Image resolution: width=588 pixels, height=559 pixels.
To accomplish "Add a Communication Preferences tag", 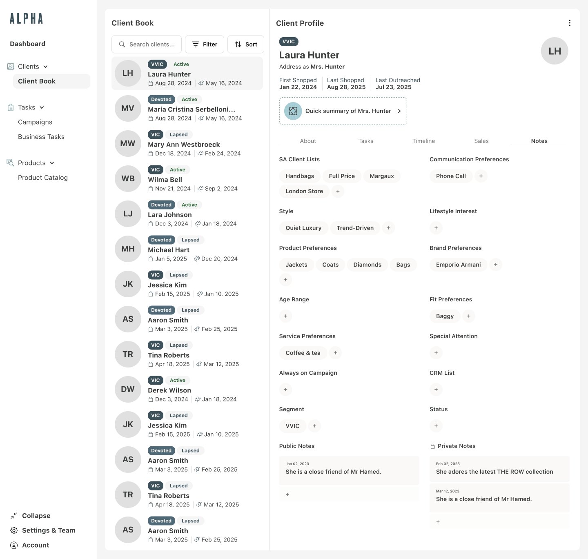I will tap(481, 176).
